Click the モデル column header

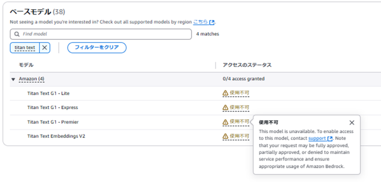pos(26,65)
